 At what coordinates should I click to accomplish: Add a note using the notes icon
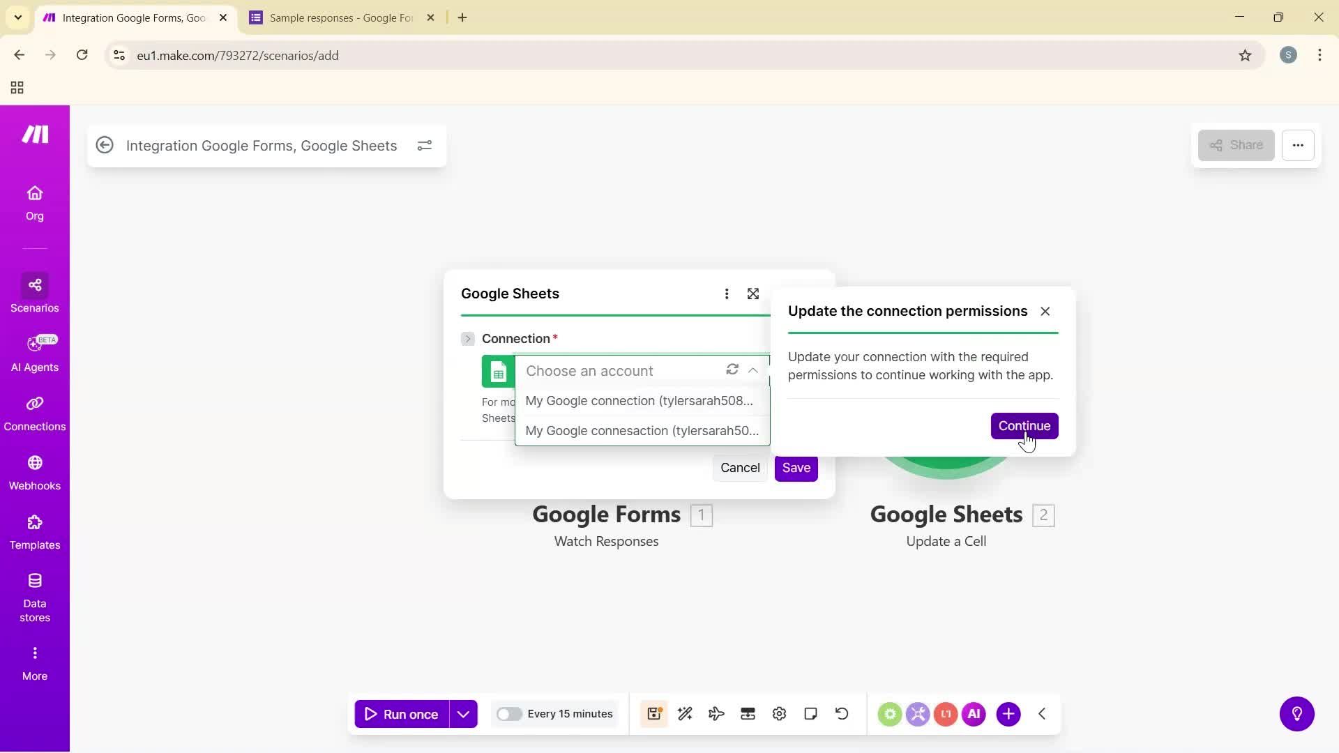click(810, 713)
